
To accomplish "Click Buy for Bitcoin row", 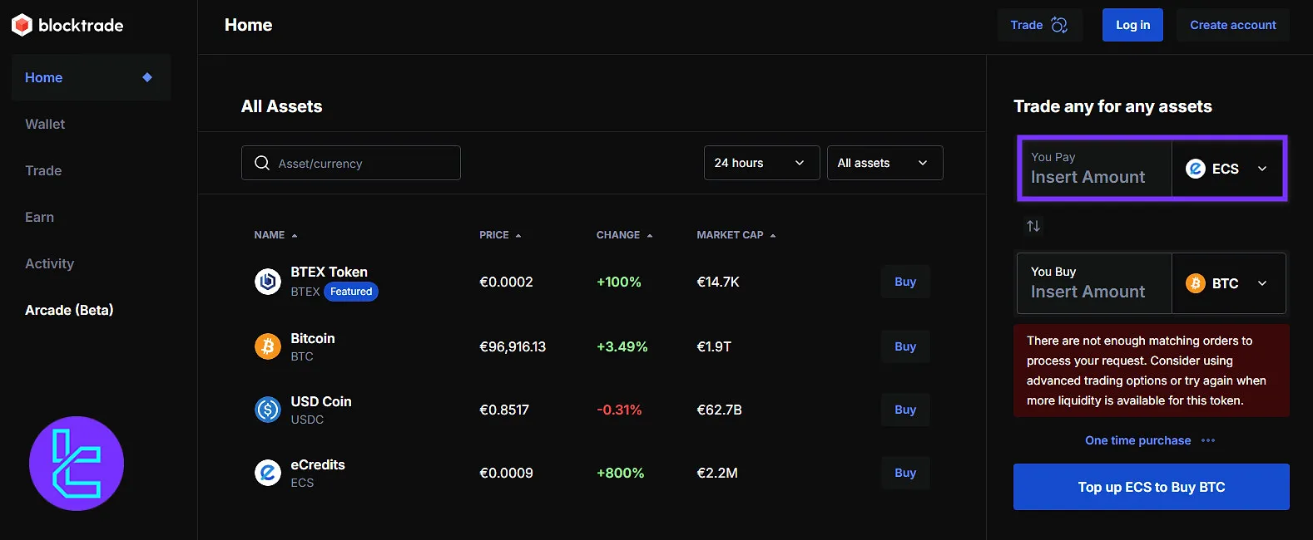I will click(x=904, y=346).
